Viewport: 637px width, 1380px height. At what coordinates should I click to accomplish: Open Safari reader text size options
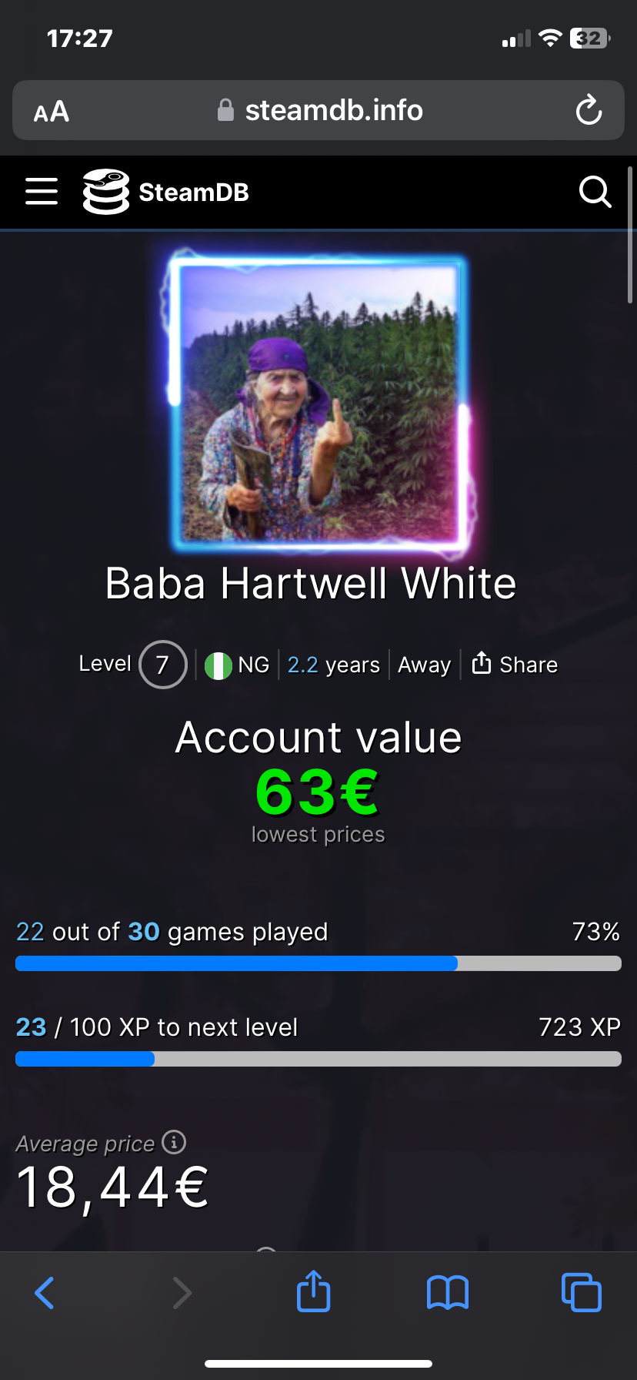[x=52, y=112]
